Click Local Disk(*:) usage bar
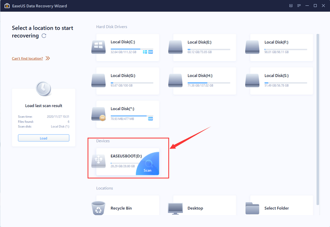330x227 pixels. point(132,116)
